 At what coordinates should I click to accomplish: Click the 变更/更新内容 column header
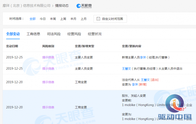[132, 46]
